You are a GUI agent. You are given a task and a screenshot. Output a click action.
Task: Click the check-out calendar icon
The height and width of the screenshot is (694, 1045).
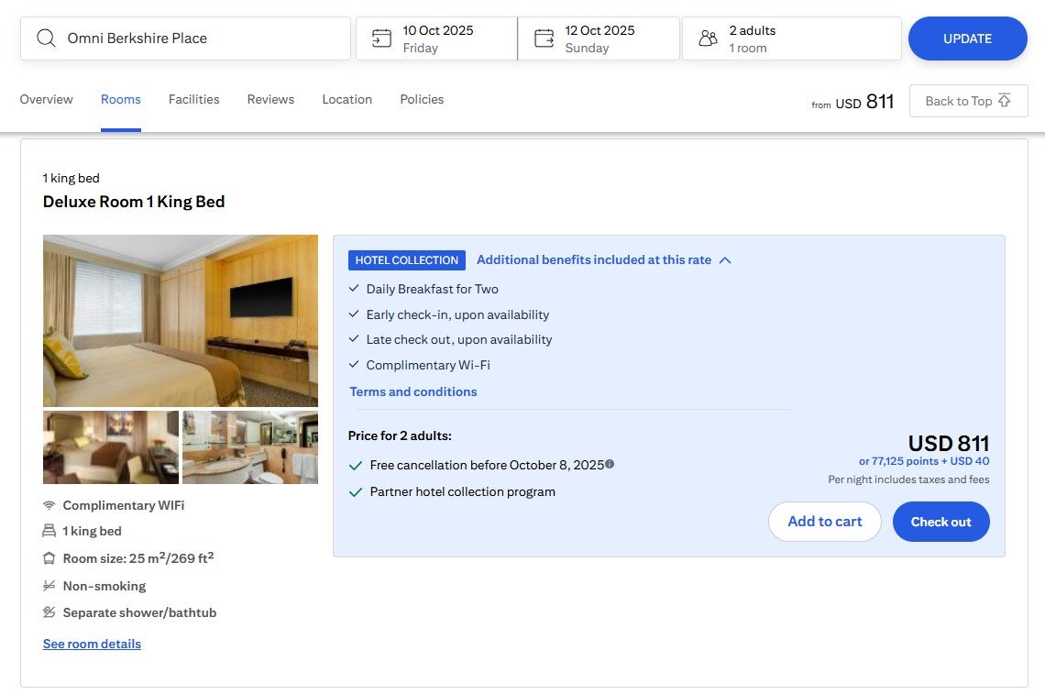click(544, 38)
